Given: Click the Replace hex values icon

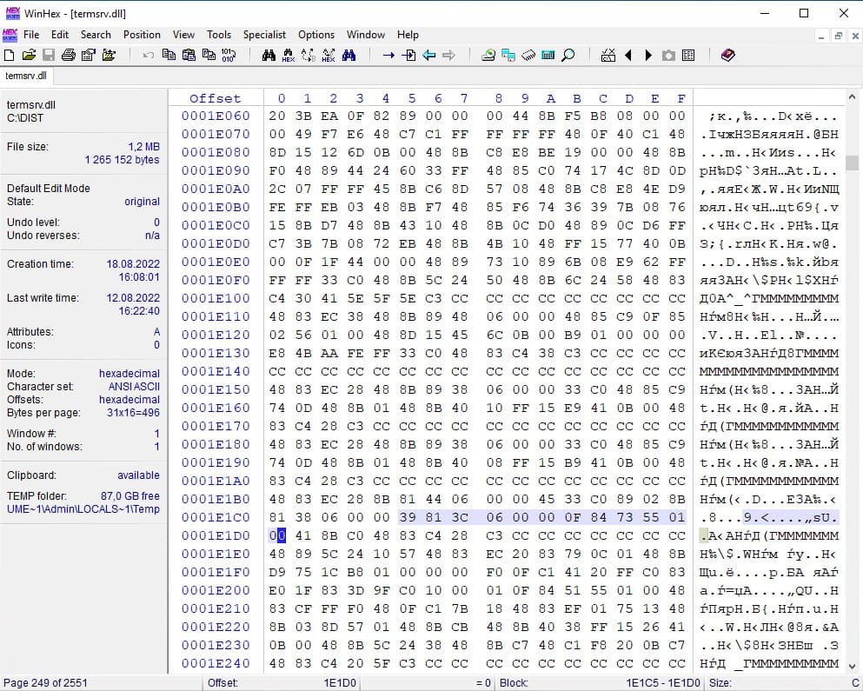Looking at the screenshot, I should coord(329,55).
